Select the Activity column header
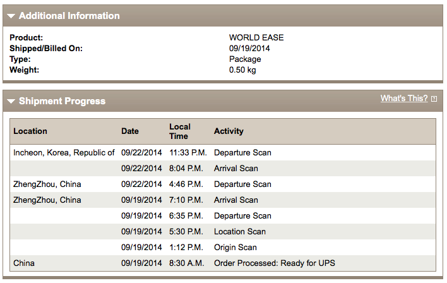Viewport: 447px width, 283px height. [229, 131]
